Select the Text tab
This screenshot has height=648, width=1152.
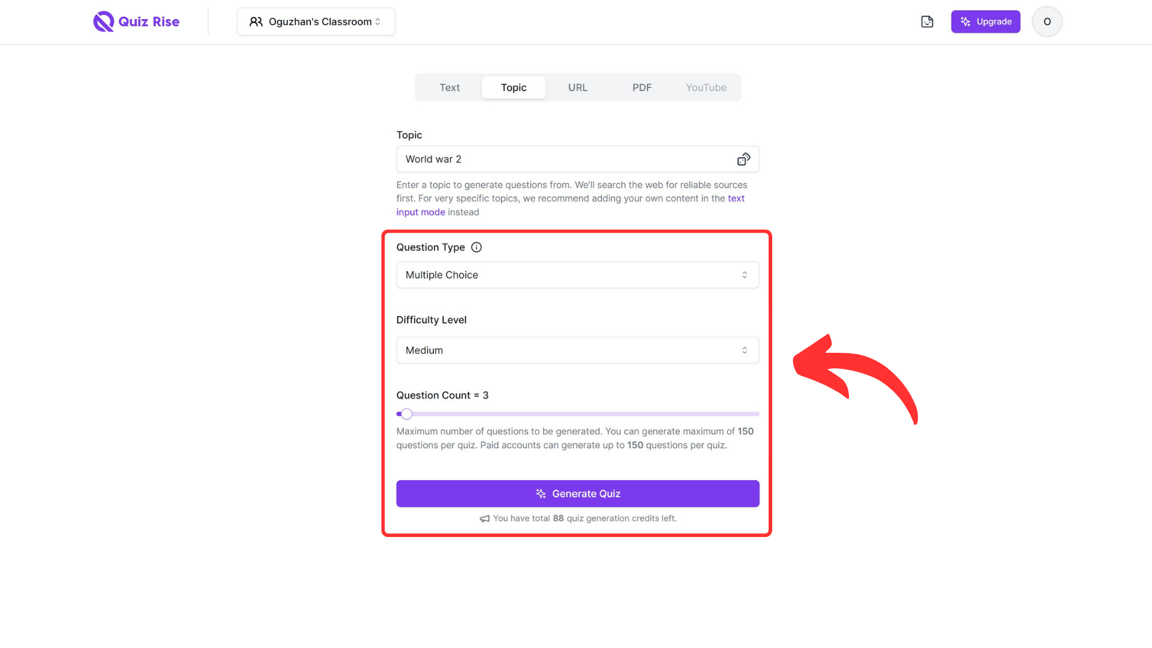click(x=449, y=87)
